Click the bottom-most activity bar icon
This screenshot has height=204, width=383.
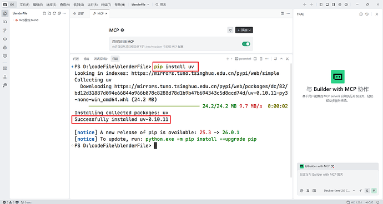click(x=5, y=85)
